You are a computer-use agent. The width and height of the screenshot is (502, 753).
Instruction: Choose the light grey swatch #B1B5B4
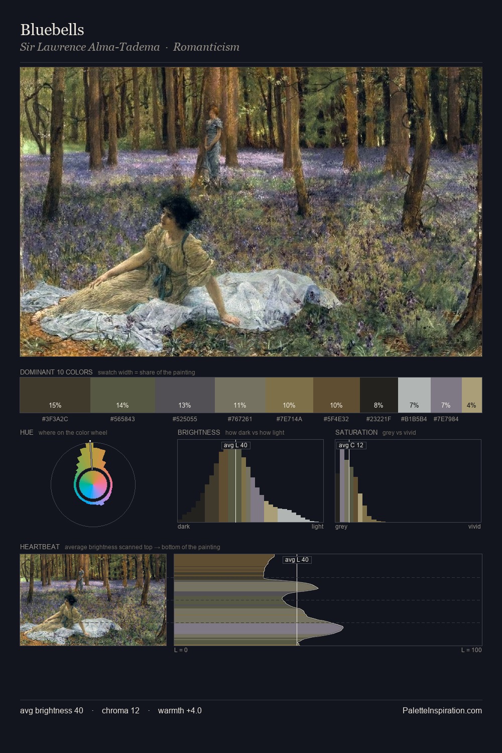click(x=414, y=395)
